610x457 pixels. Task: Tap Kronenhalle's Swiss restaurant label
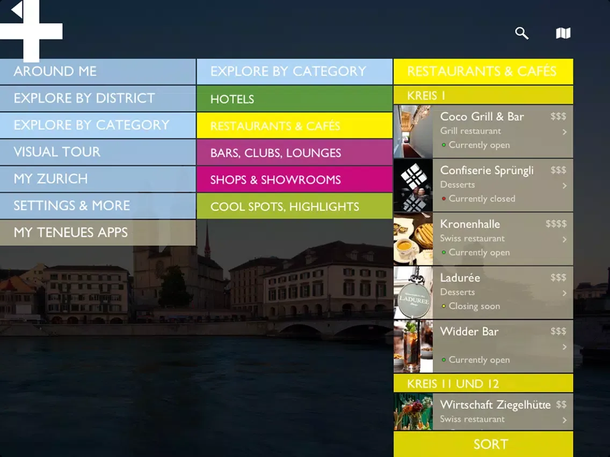[x=473, y=238]
